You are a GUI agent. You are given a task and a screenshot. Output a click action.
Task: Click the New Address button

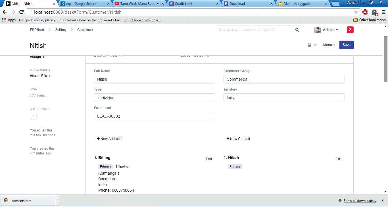tap(109, 139)
